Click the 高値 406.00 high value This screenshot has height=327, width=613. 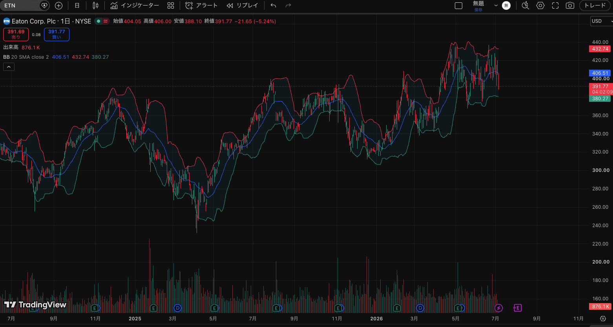157,21
